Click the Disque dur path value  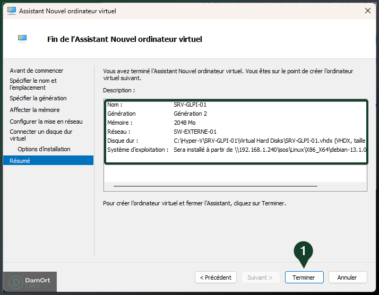point(270,141)
